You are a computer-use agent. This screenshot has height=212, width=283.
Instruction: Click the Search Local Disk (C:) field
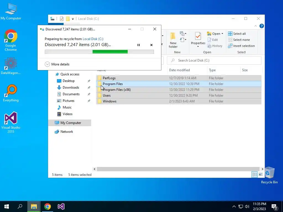pos(214,60)
